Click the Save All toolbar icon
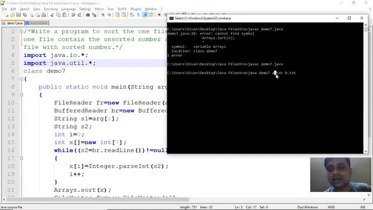373x210 pixels. (24, 15)
